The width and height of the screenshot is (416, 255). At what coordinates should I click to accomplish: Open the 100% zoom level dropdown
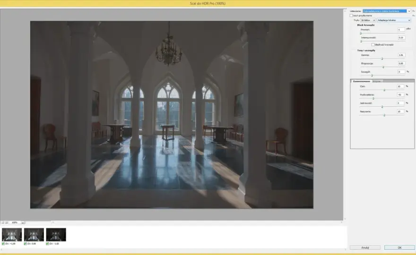(x=17, y=222)
